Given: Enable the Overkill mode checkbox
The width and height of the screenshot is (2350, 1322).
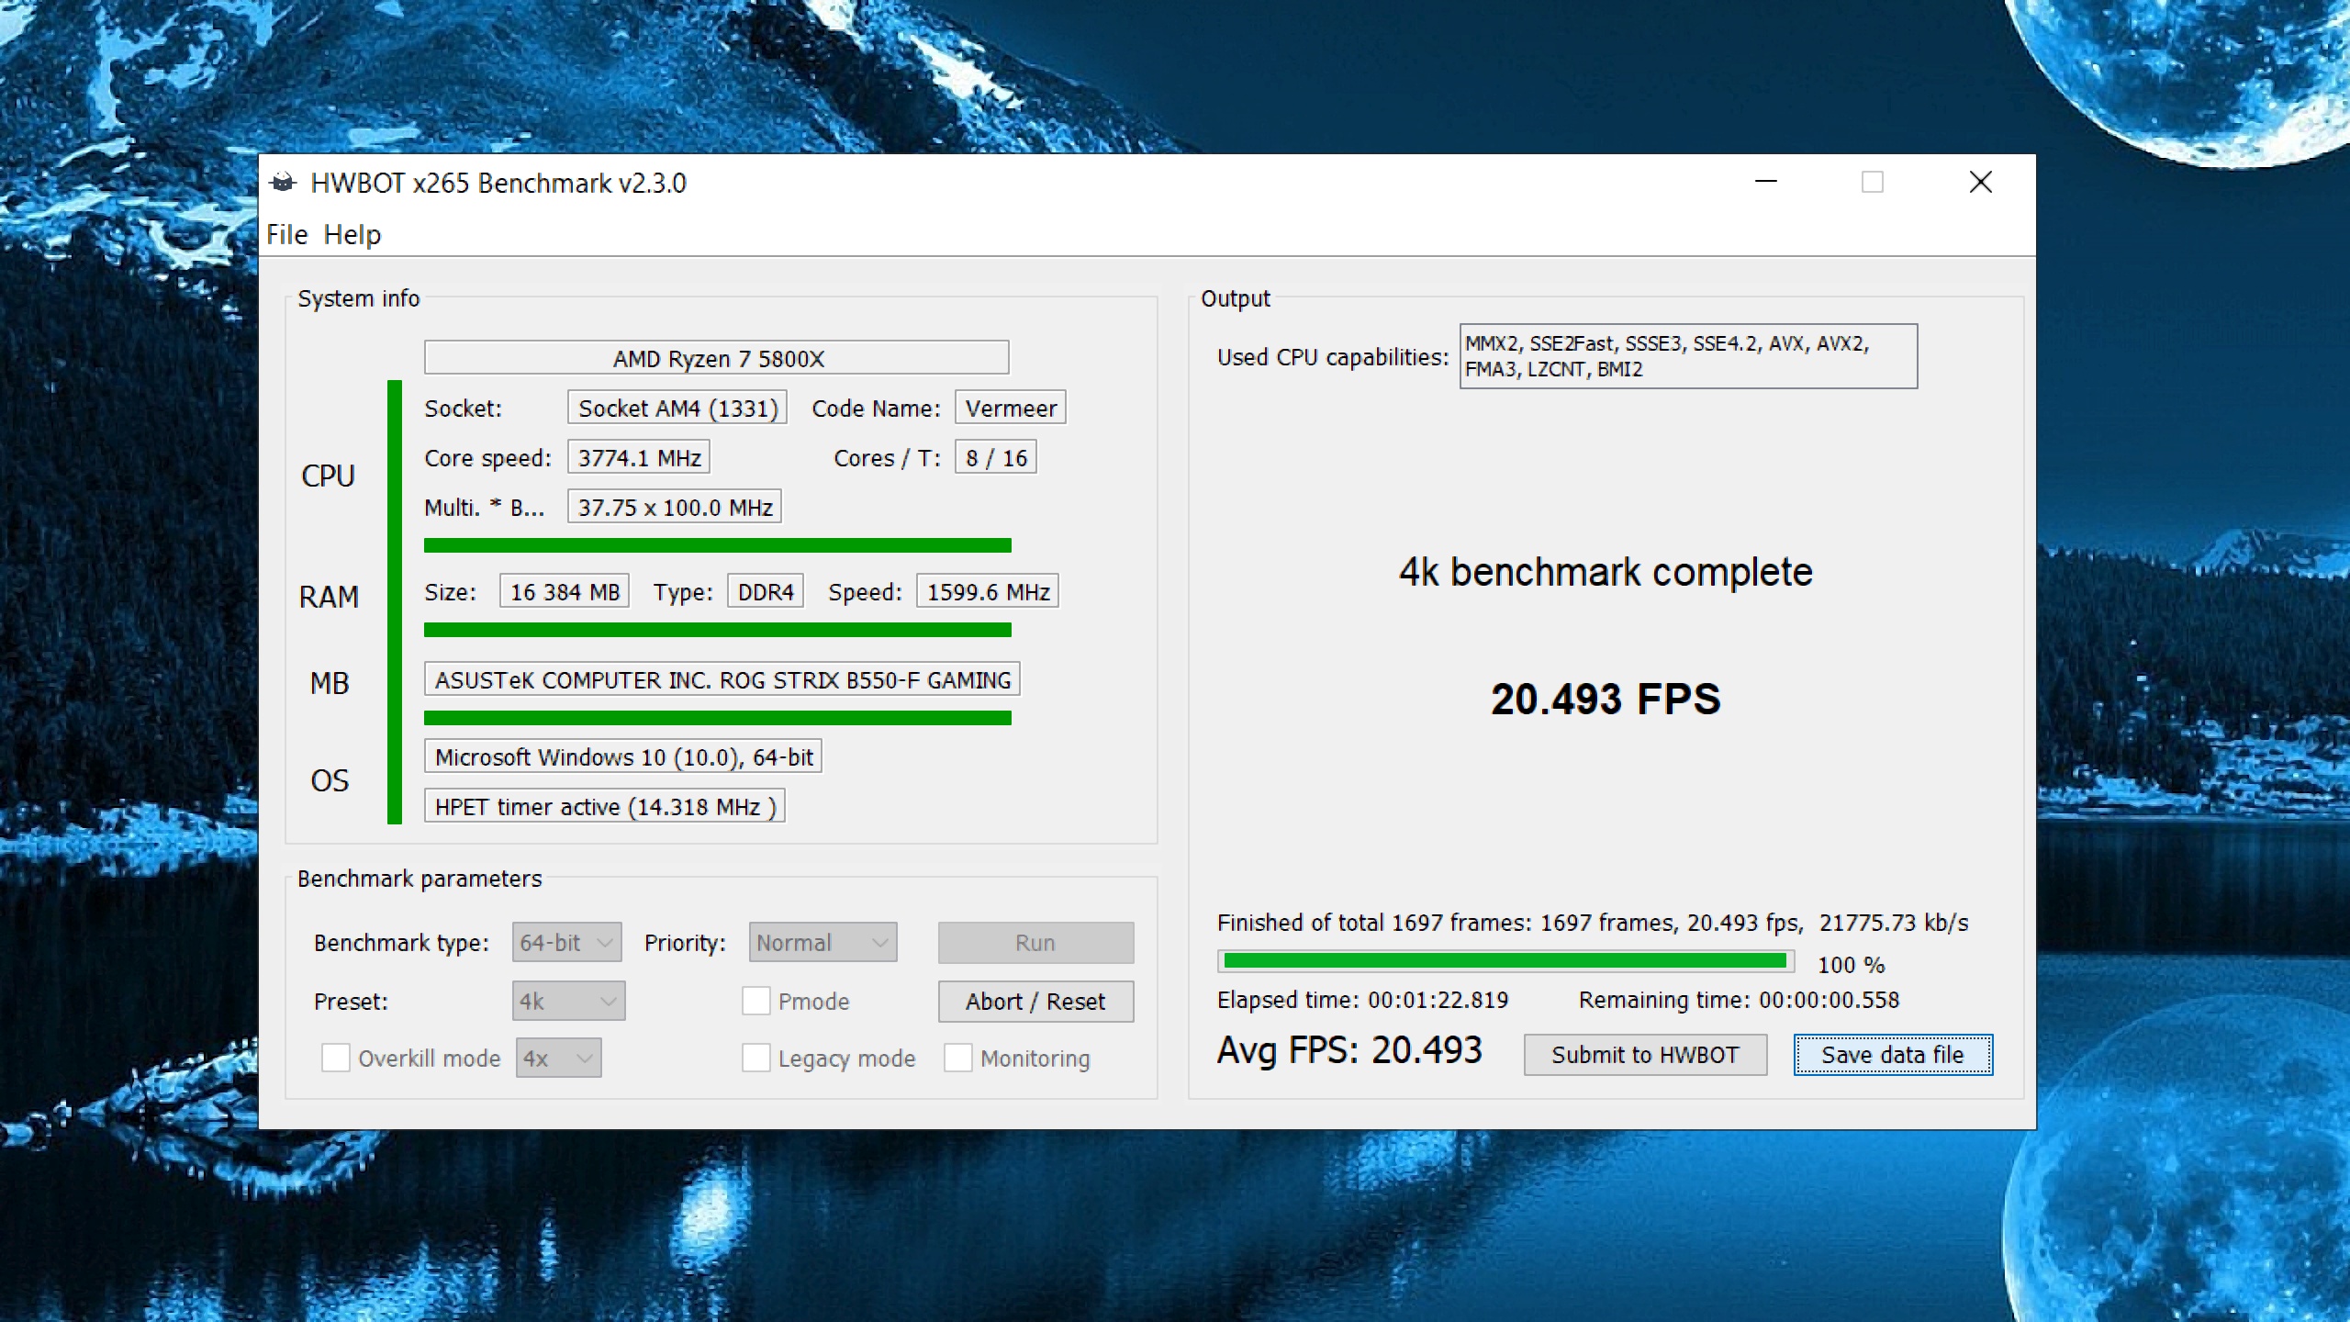Looking at the screenshot, I should coord(336,1058).
